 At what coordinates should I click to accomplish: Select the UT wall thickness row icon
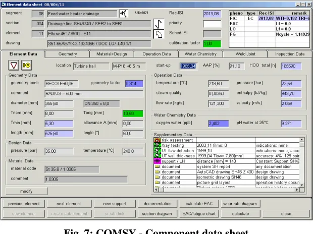click(157, 155)
